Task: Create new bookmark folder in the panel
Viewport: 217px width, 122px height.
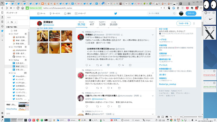Action: pyautogui.click(x=12, y=22)
